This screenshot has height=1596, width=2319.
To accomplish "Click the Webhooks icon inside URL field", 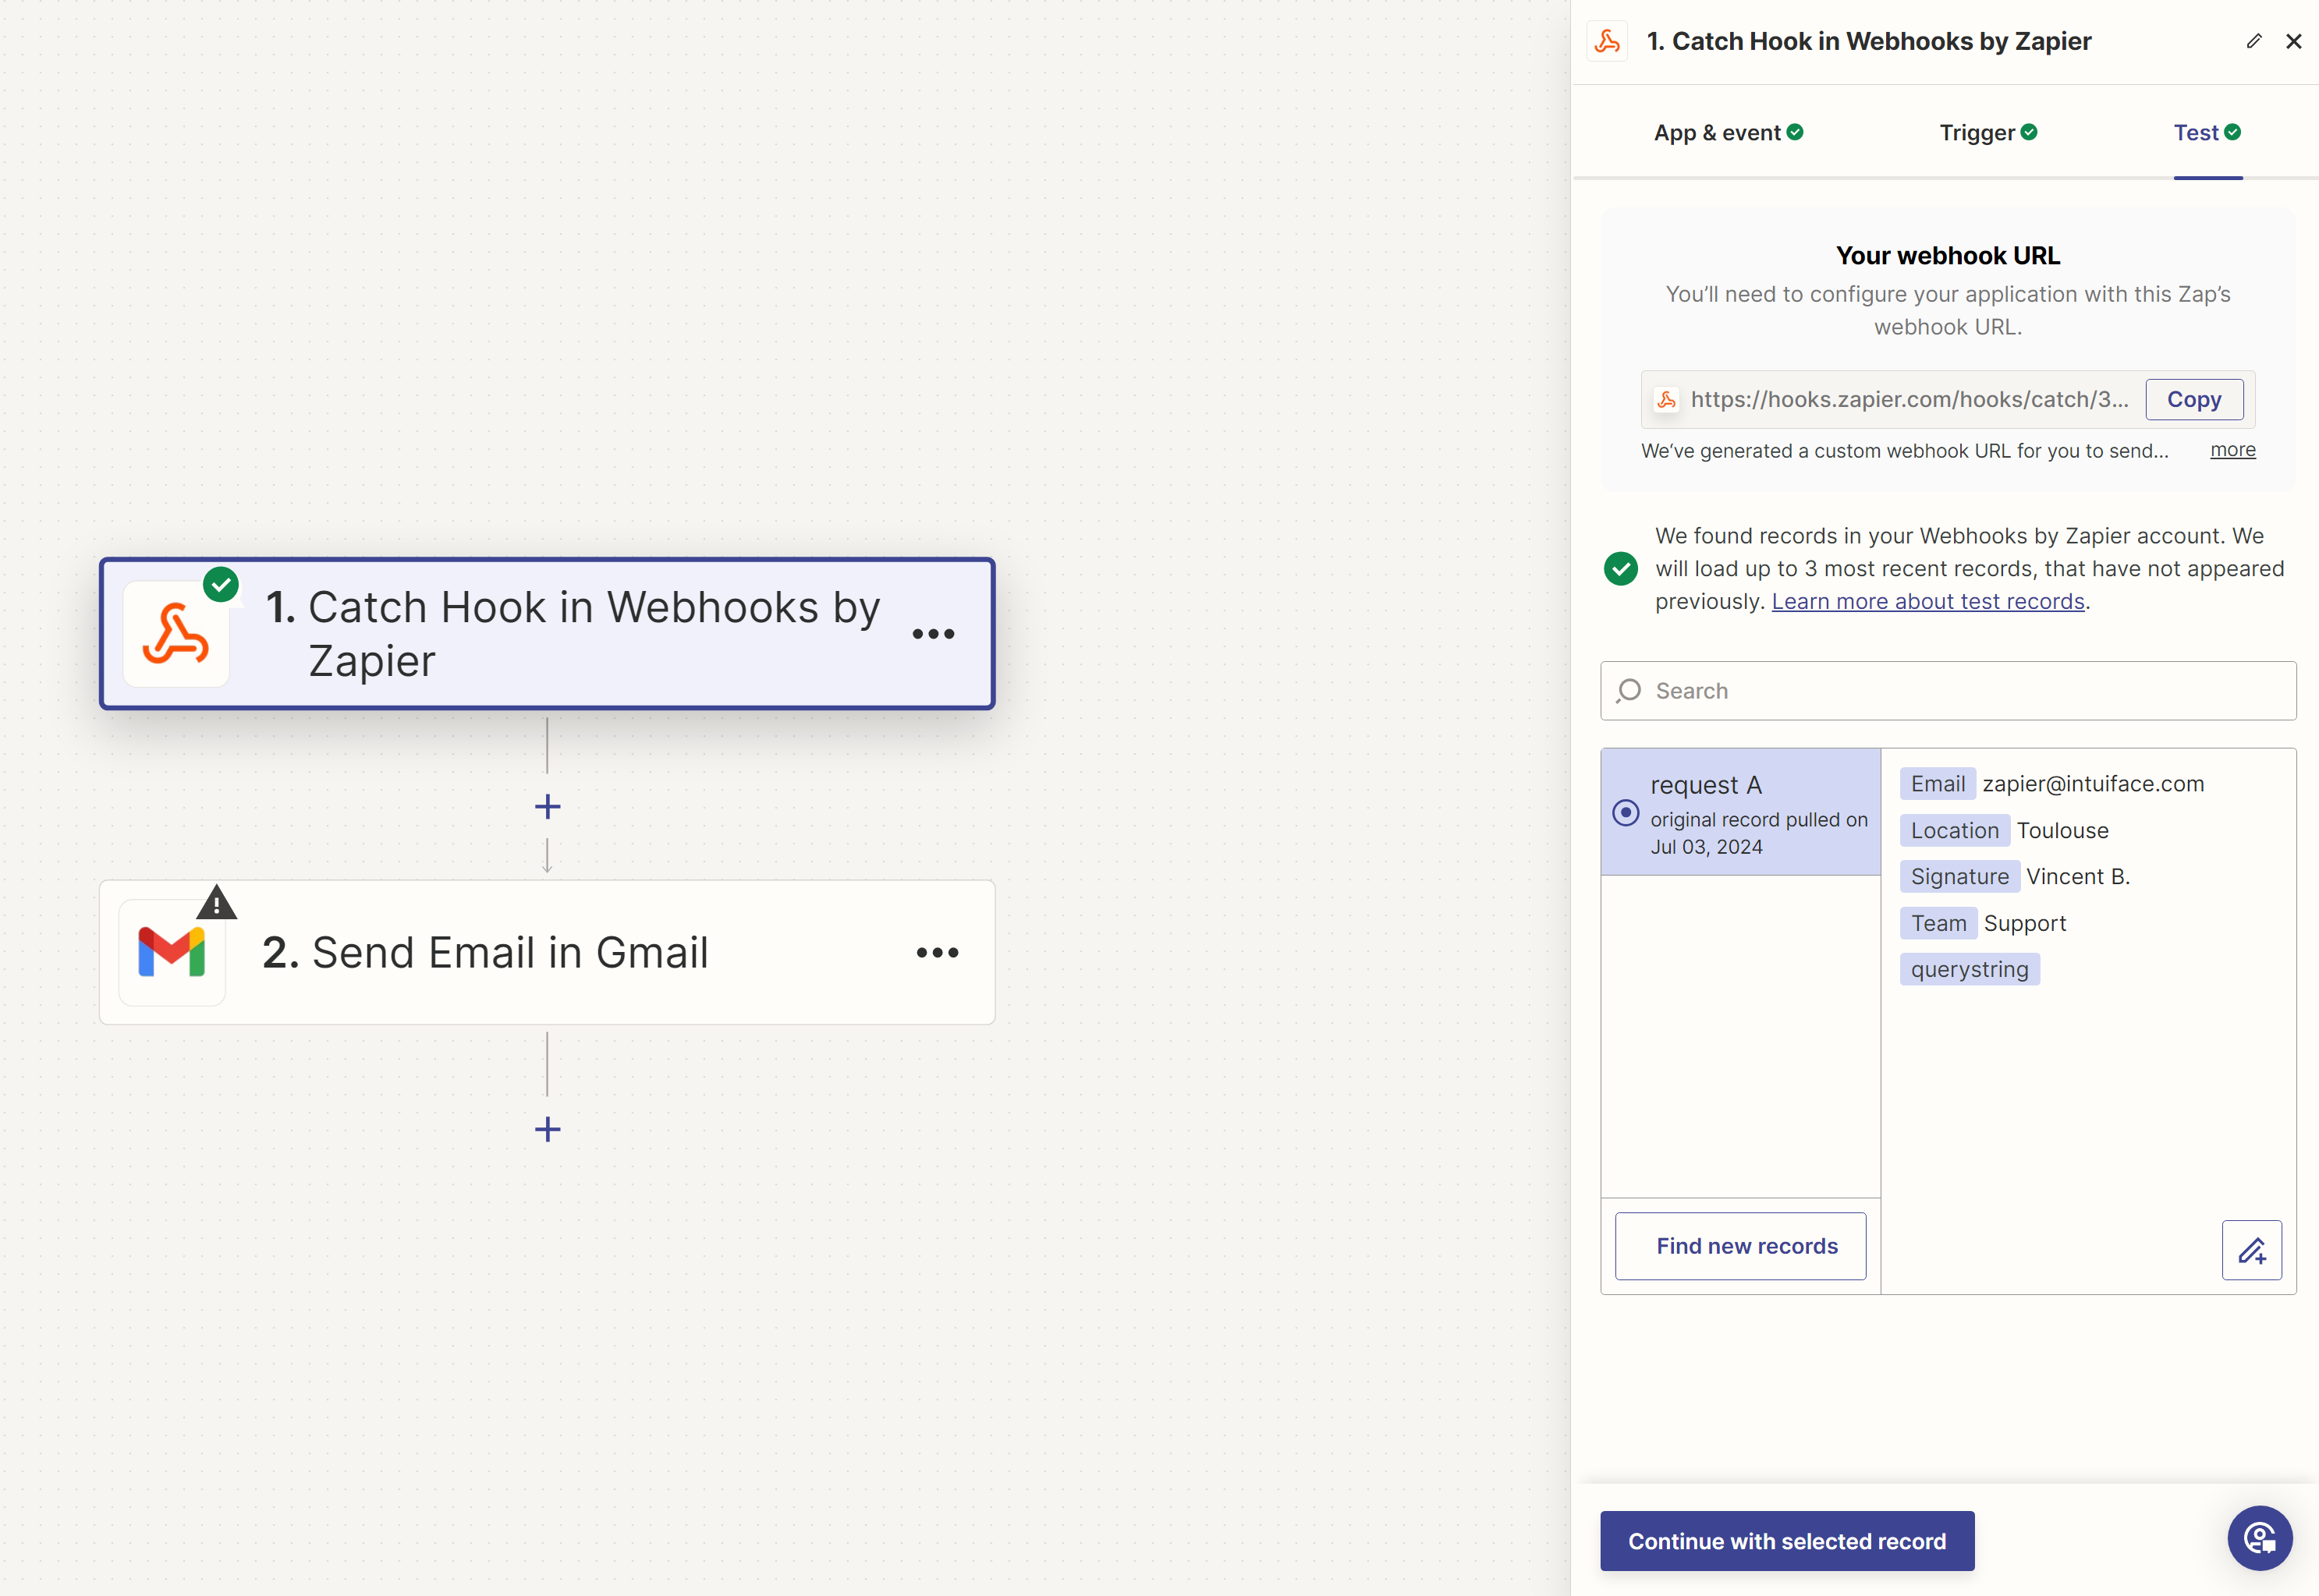I will pos(1667,400).
